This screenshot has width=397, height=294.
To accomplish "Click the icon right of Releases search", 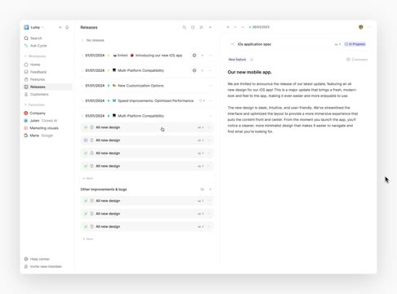I will [x=193, y=27].
